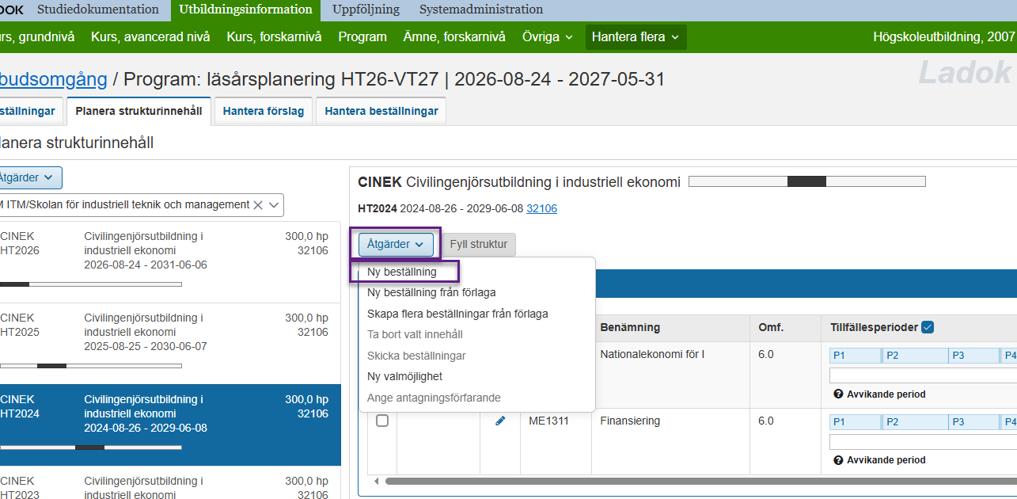Viewport: 1017px width, 499px height.
Task: Open the organisation filter dropdown arrow
Action: click(274, 205)
